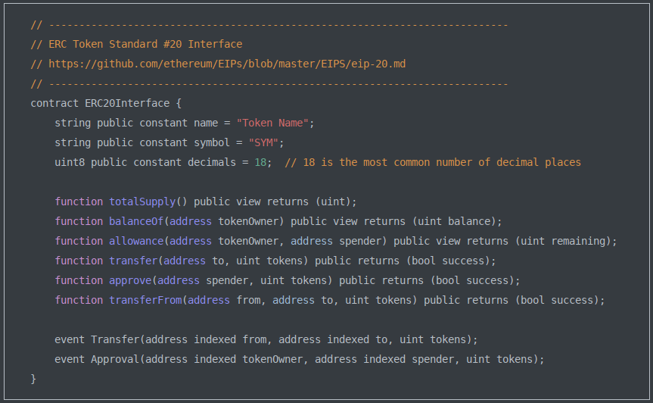Click the transferFrom function name

(x=145, y=300)
